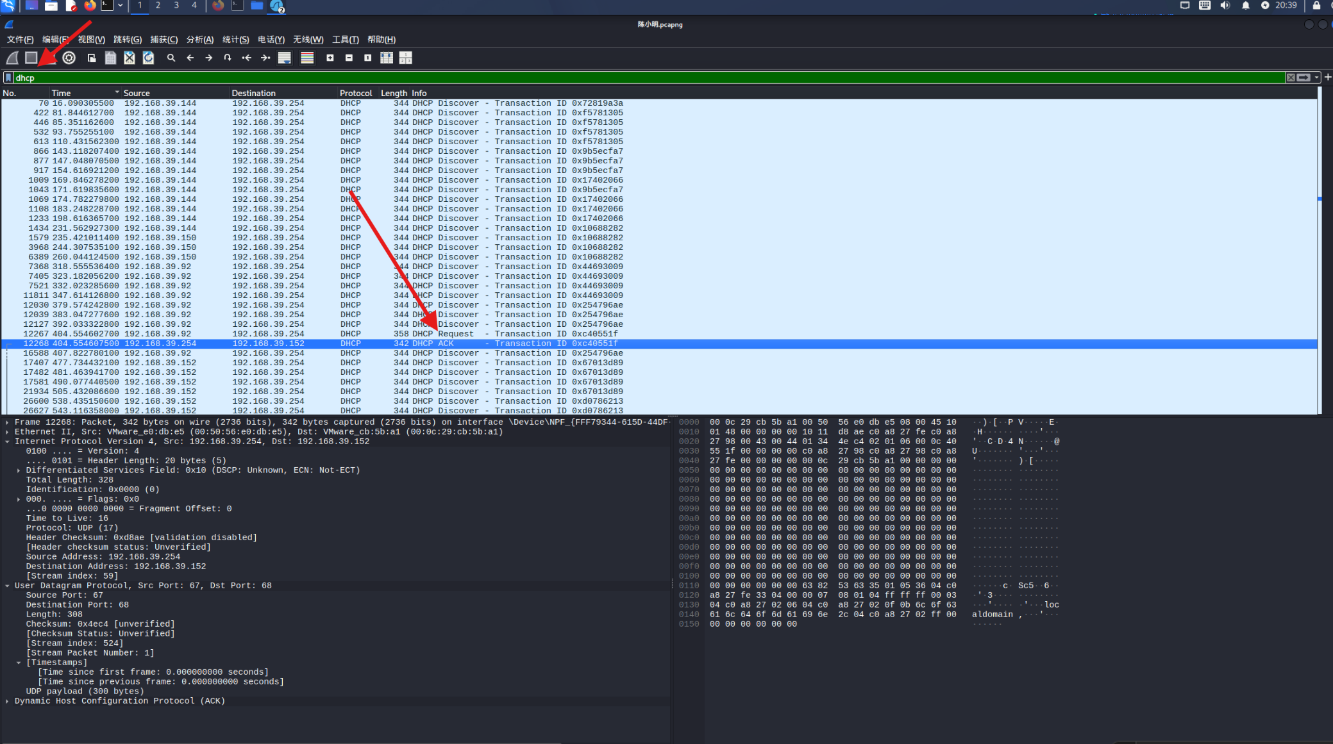Zoom in packet text plus icon
Viewport: 1333px width, 744px height.
tap(330, 58)
